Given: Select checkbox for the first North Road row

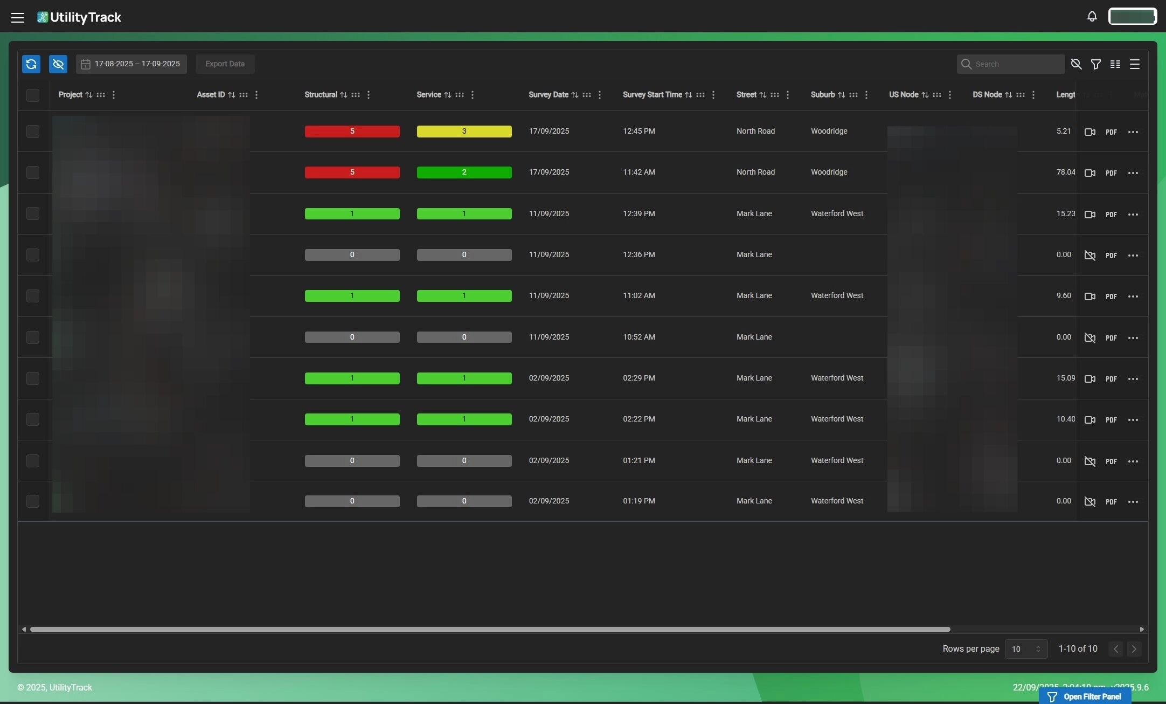Looking at the screenshot, I should (33, 132).
